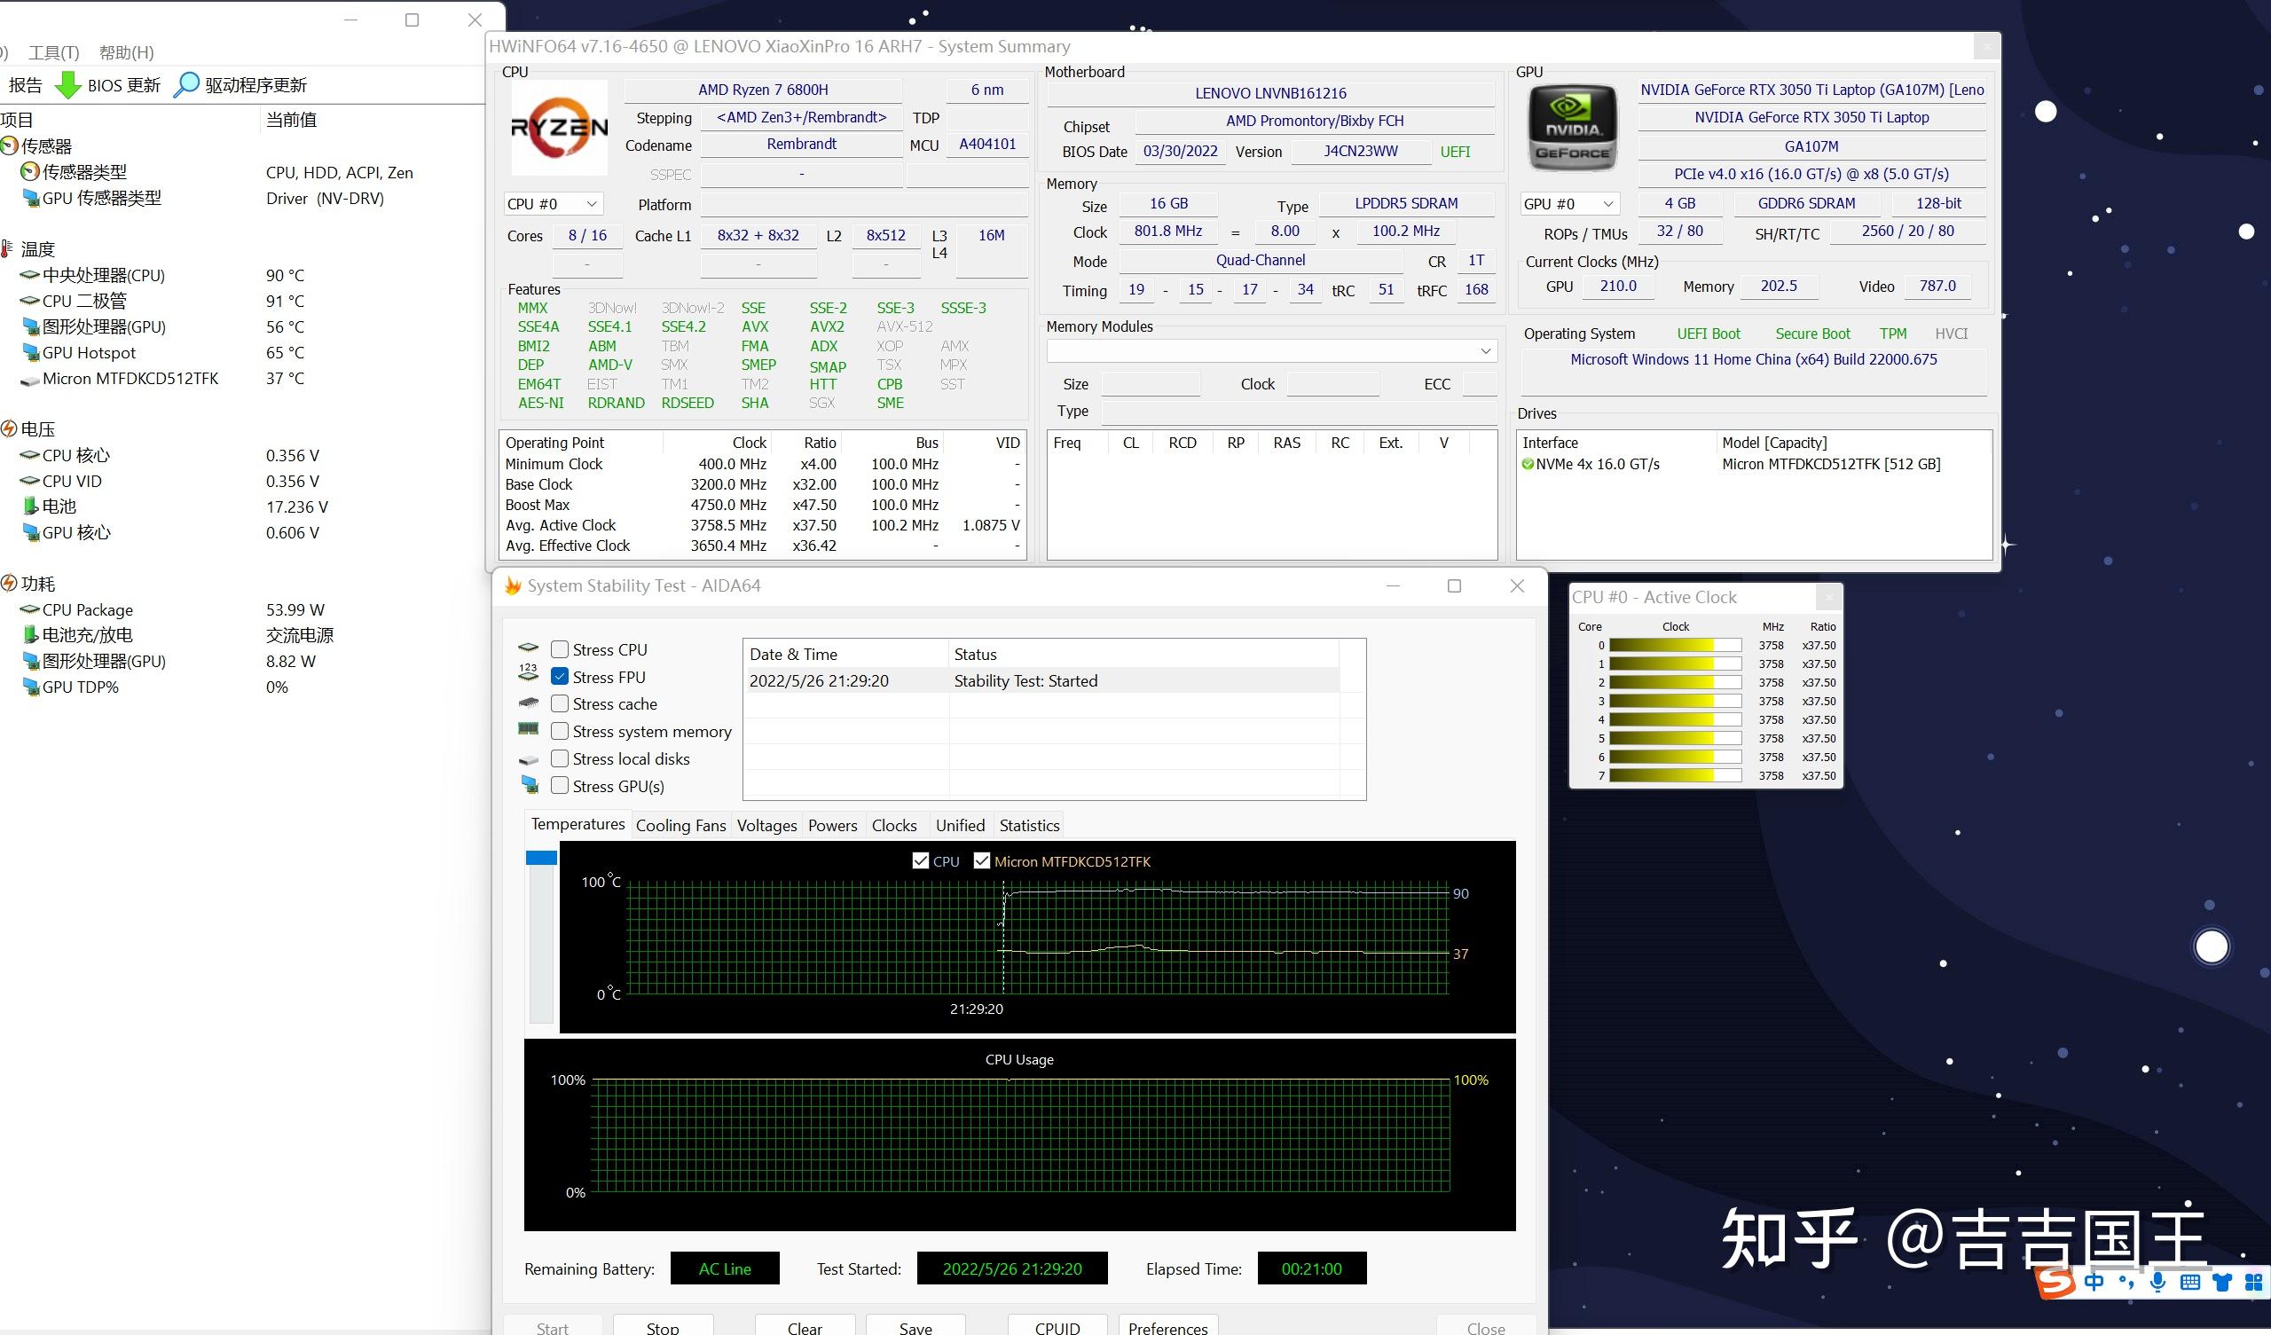Click the Stress CPU chip icon
Viewport: 2271px width, 1335px height.
point(528,649)
